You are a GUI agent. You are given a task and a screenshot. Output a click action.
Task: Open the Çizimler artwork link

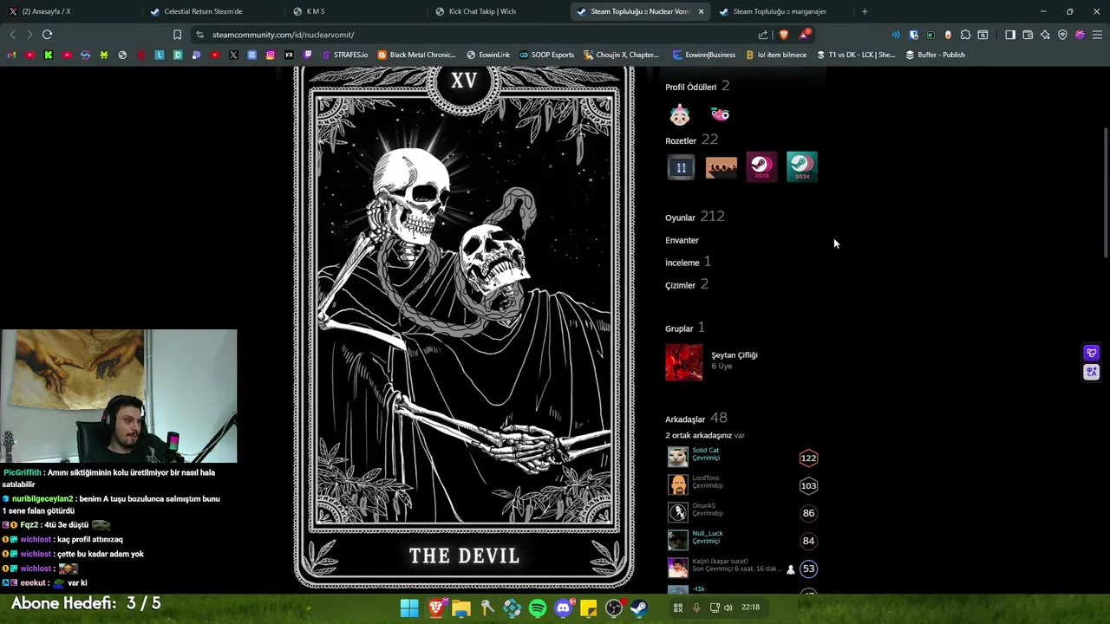coord(687,284)
